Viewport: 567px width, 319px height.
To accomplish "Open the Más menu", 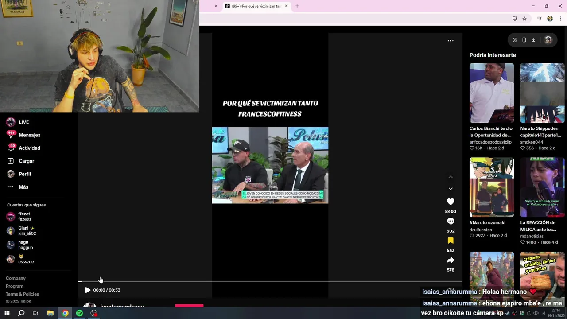I will [x=18, y=187].
